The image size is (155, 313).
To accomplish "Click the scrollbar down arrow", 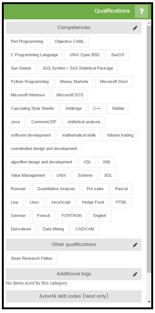I will click(x=149, y=302).
